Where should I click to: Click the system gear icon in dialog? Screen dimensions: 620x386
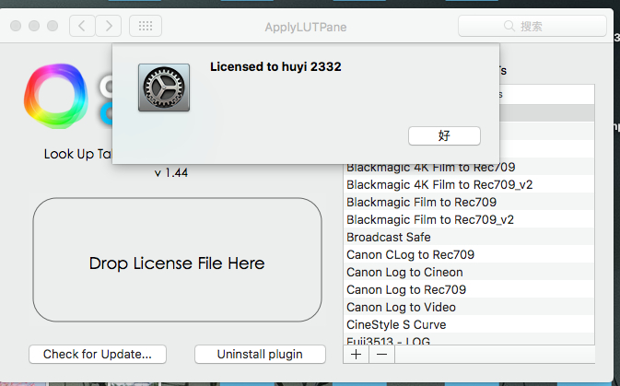[164, 88]
